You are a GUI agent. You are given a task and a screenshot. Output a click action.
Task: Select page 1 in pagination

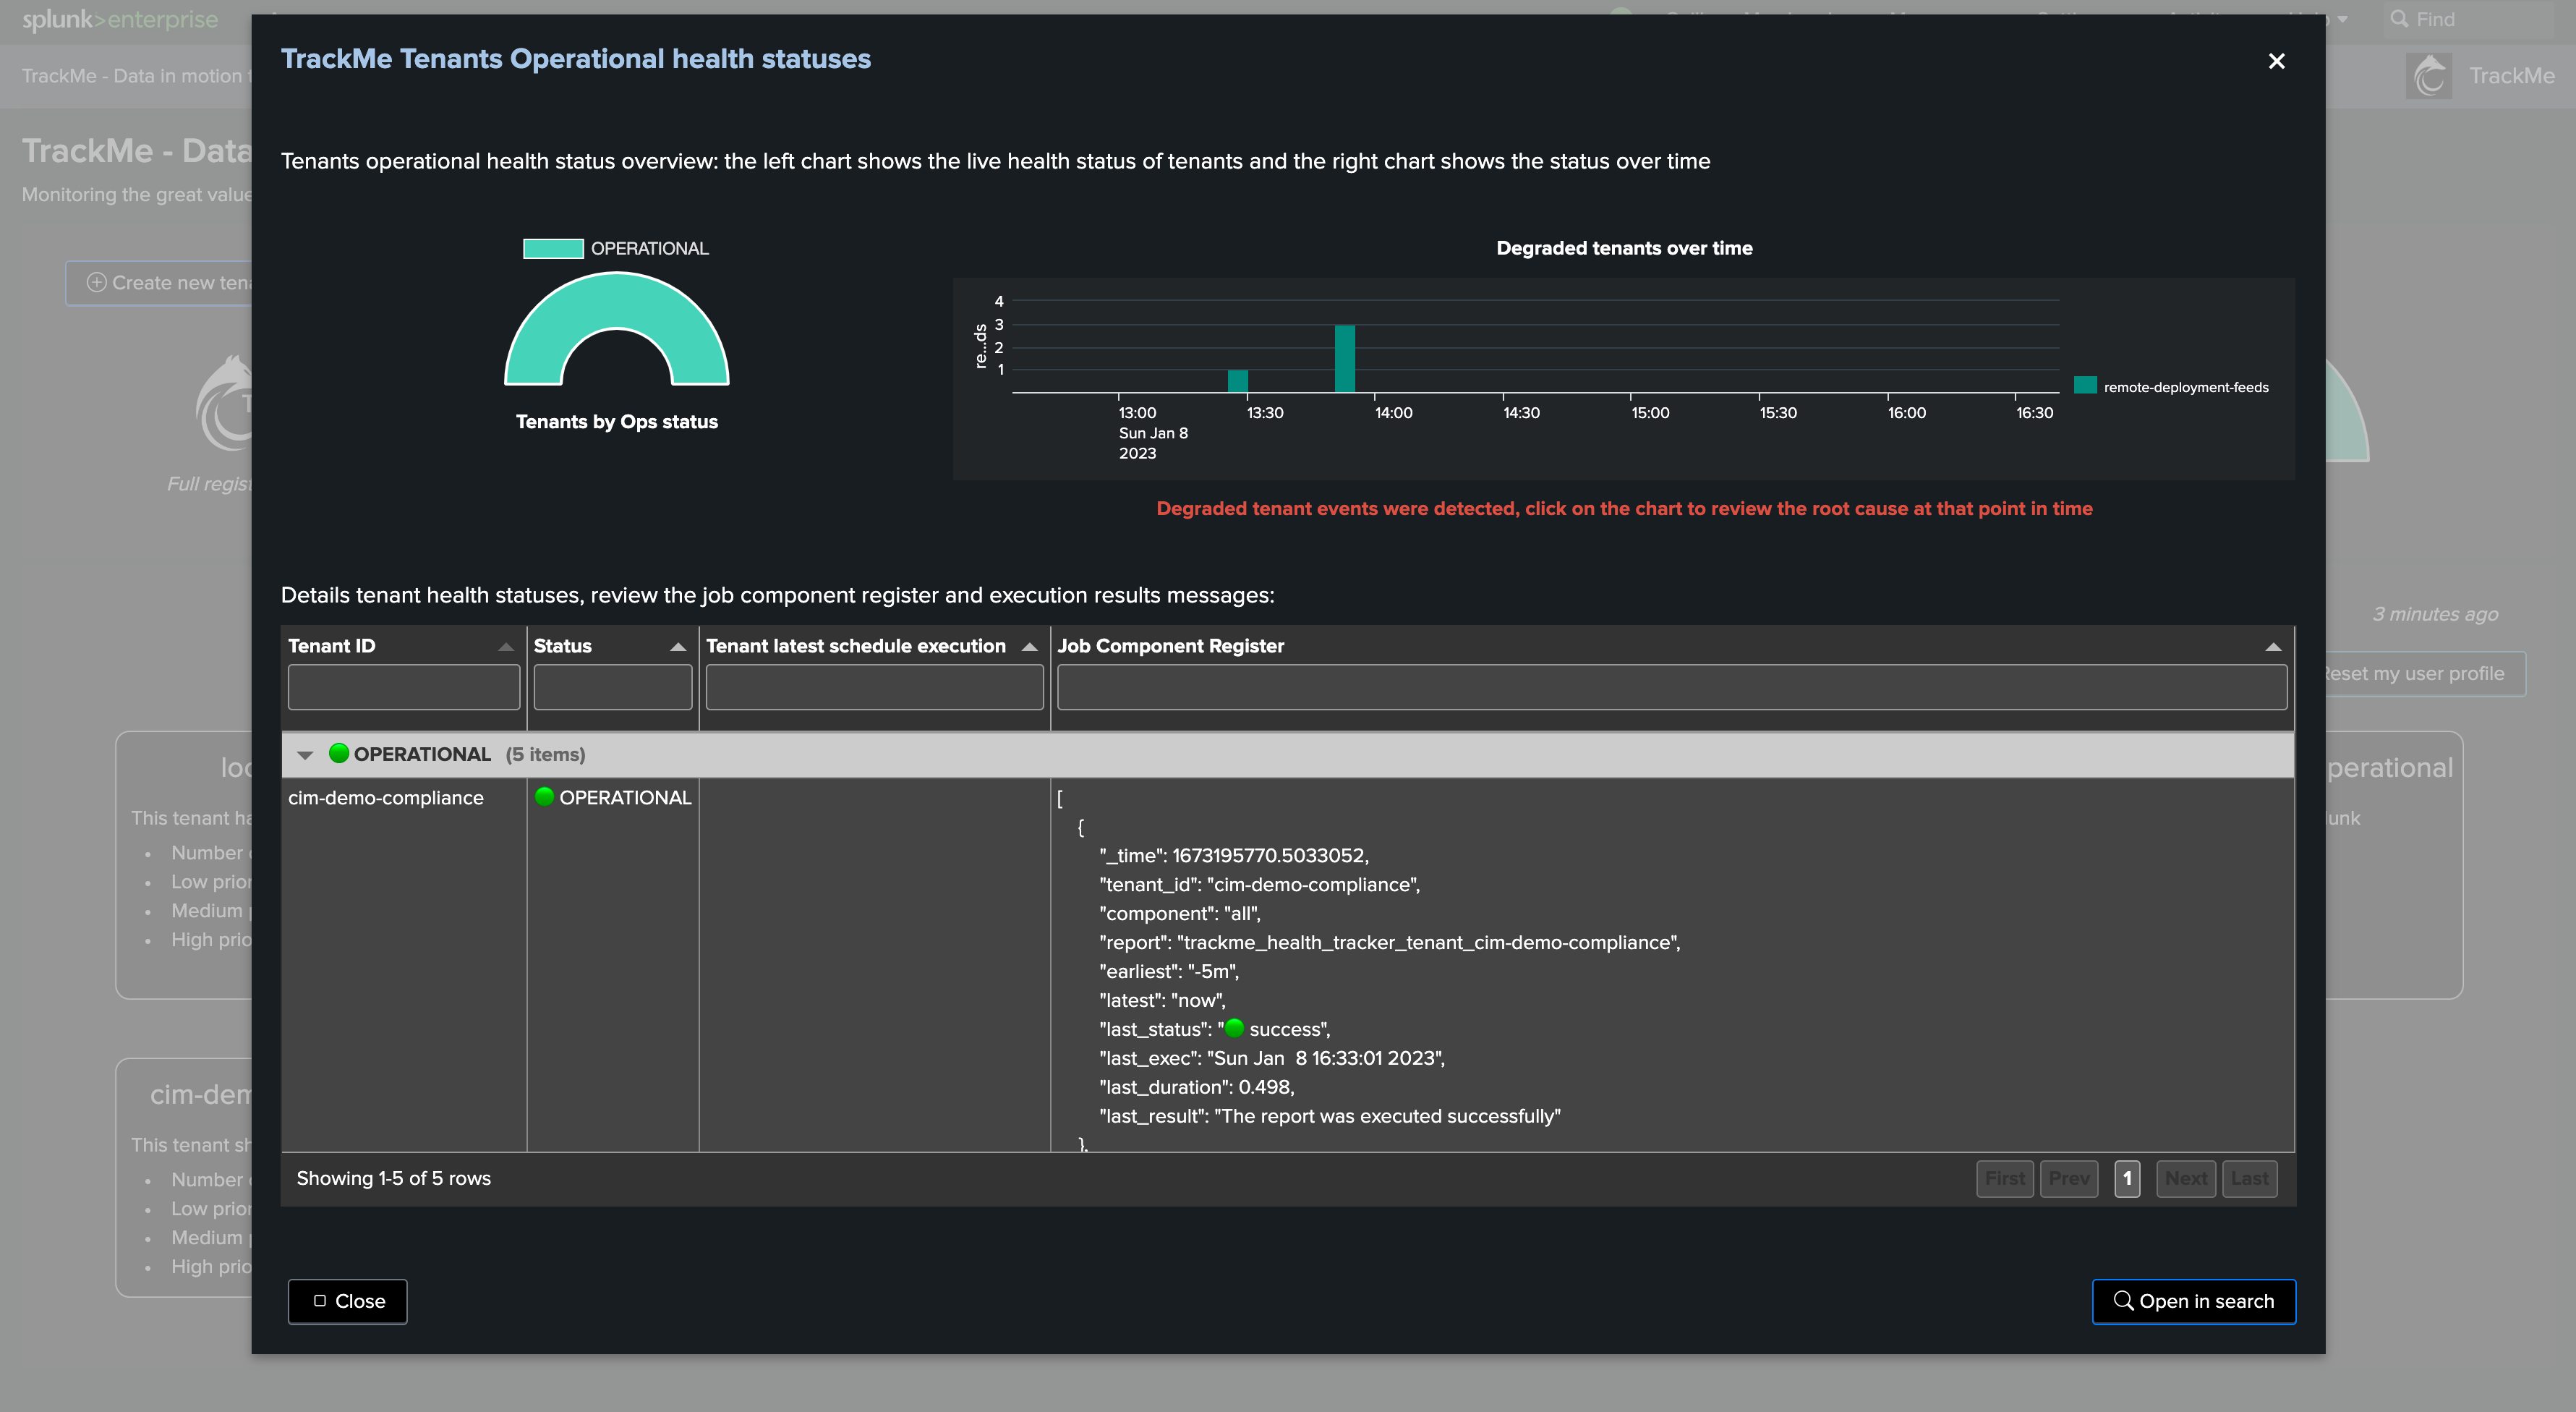[2127, 1179]
